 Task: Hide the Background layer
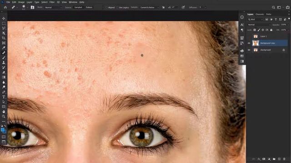coord(249,50)
